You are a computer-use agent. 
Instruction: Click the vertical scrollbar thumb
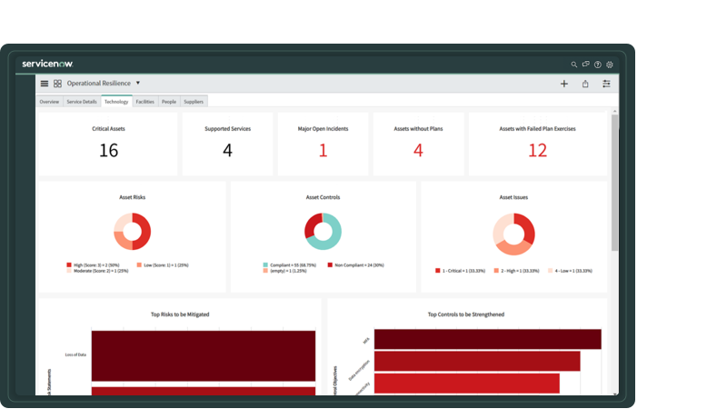click(x=615, y=182)
